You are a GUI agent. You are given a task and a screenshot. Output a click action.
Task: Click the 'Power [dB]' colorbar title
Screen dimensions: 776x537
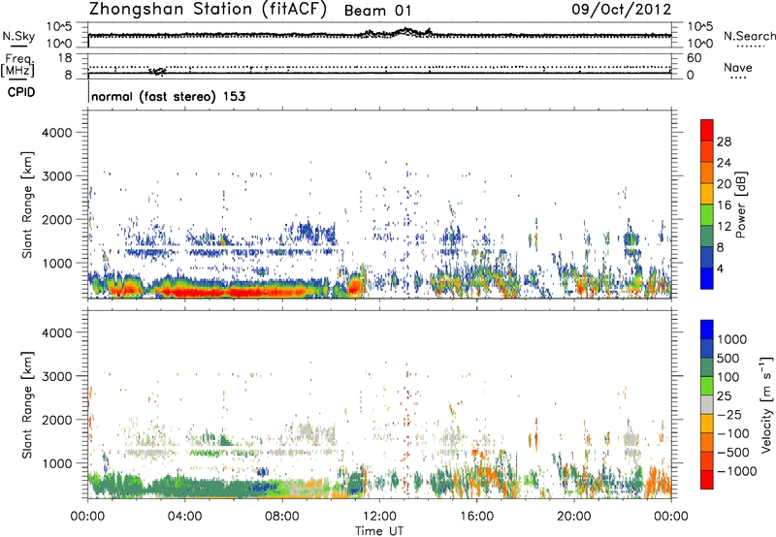coord(741,205)
